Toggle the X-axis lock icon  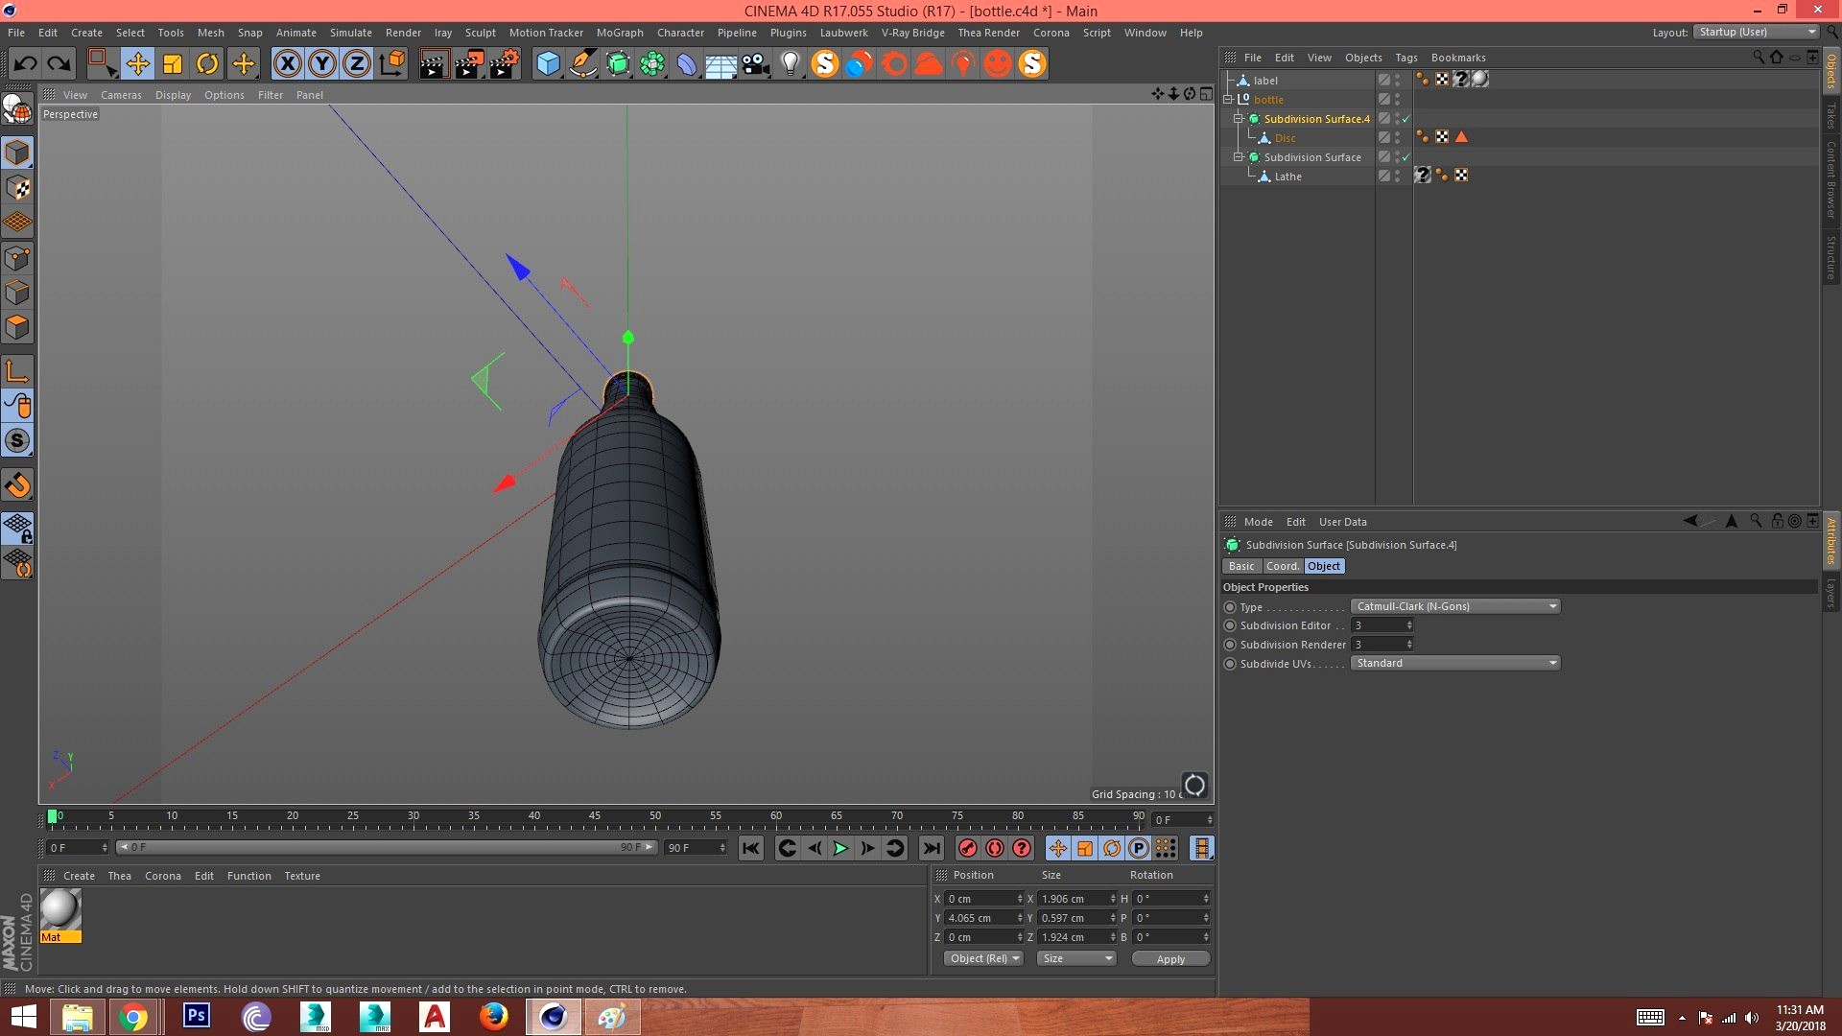(287, 64)
